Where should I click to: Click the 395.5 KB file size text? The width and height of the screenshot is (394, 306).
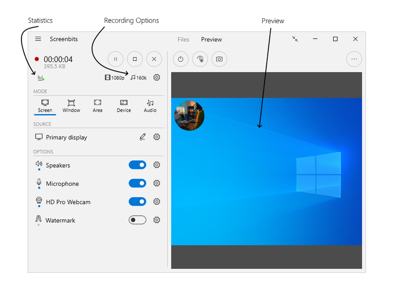(x=55, y=66)
